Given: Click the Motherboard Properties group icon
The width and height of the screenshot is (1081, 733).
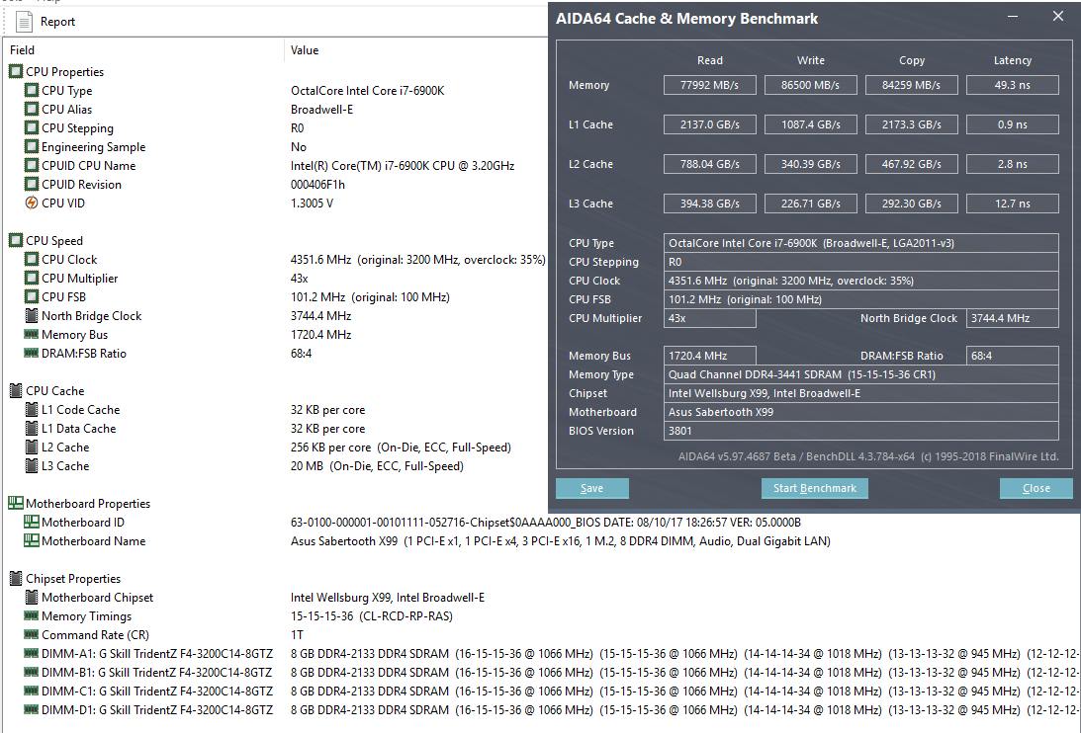Looking at the screenshot, I should coord(16,503).
